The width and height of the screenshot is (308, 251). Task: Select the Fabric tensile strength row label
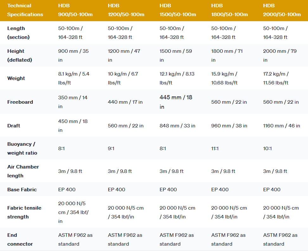click(x=24, y=212)
